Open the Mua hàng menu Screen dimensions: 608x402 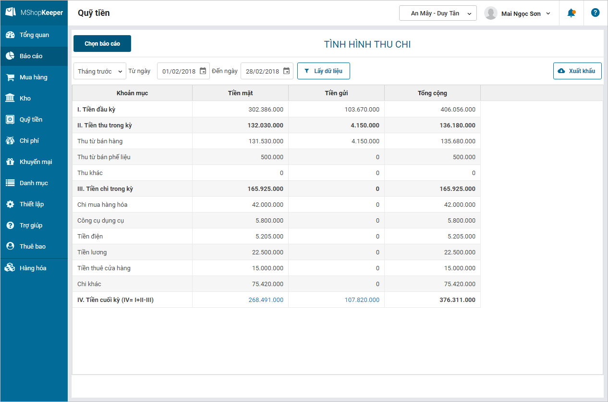tap(34, 77)
